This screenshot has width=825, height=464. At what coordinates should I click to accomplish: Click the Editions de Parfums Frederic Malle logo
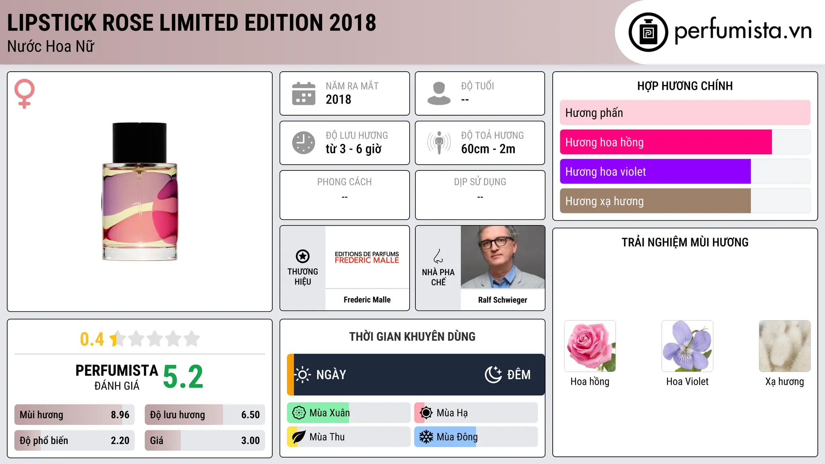(x=367, y=257)
